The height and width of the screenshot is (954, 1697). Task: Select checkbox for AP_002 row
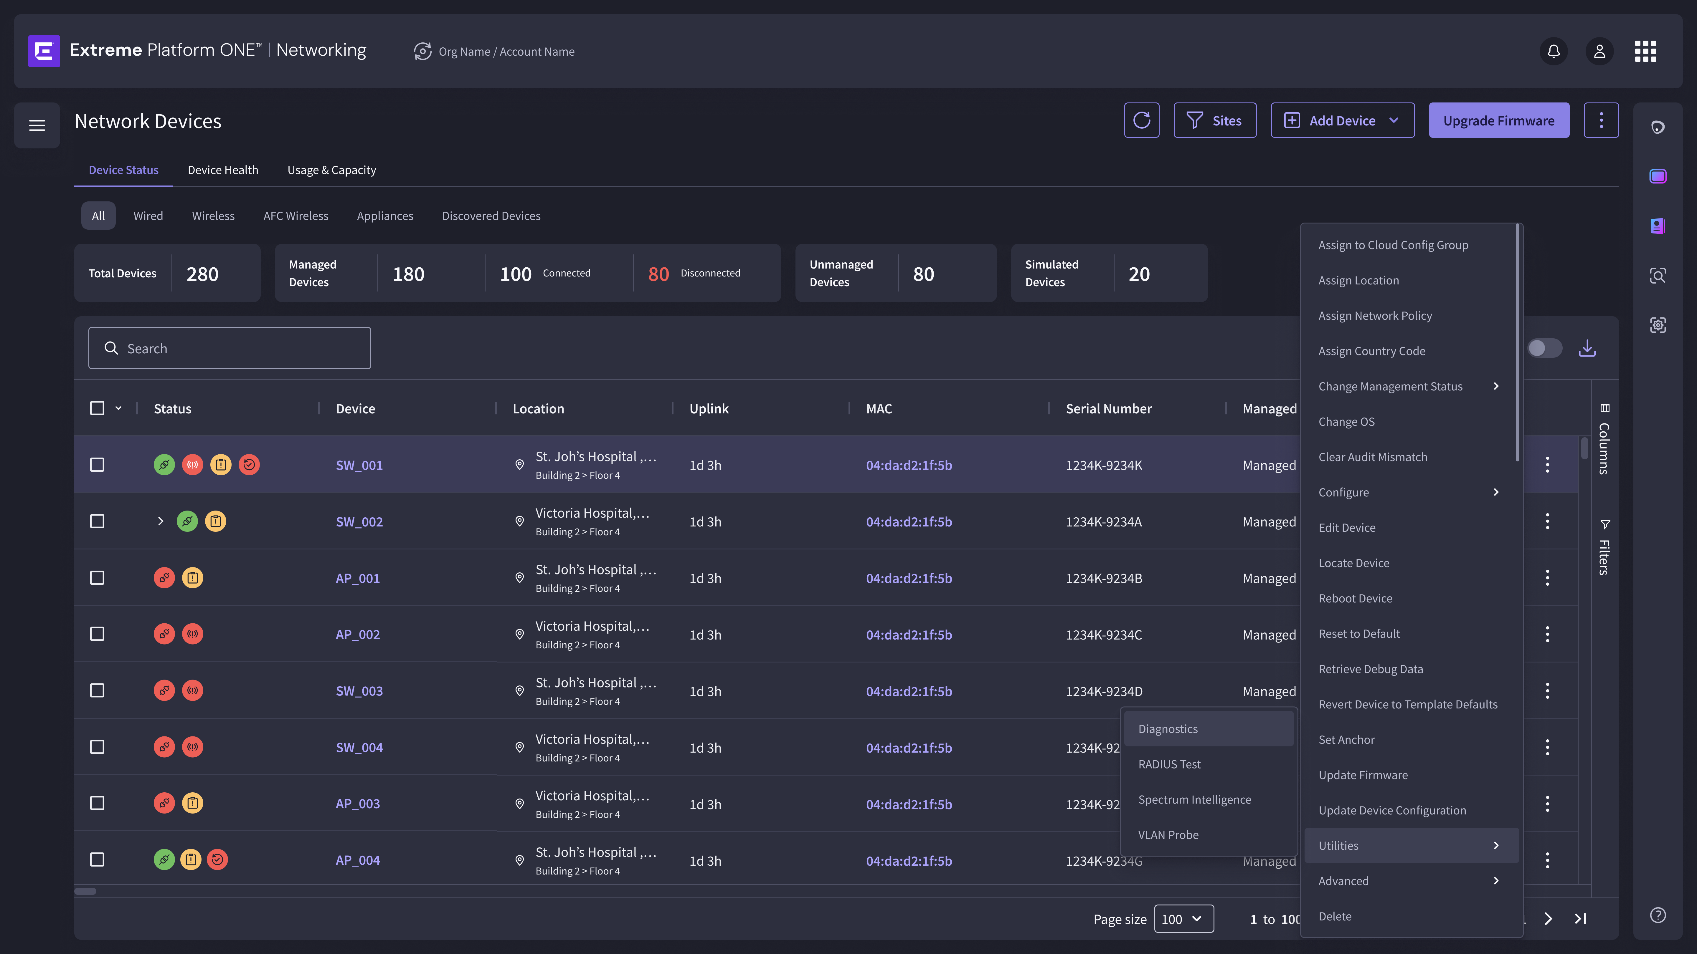[x=97, y=634]
